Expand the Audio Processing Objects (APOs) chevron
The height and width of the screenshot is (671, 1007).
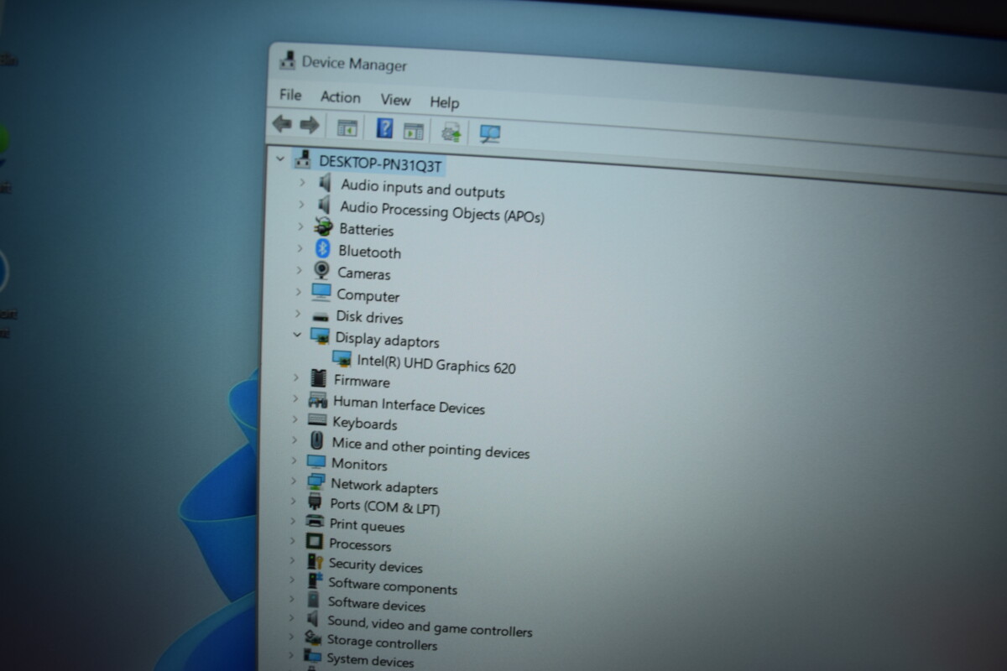pyautogui.click(x=301, y=204)
